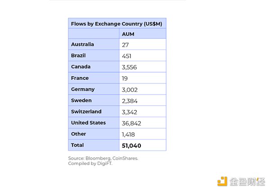Click the Switzerland value 3,342
270x191 pixels.
pos(129,112)
